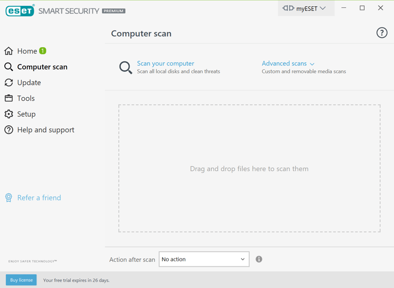Switch to the Setup section
The image size is (394, 288).
click(x=27, y=114)
